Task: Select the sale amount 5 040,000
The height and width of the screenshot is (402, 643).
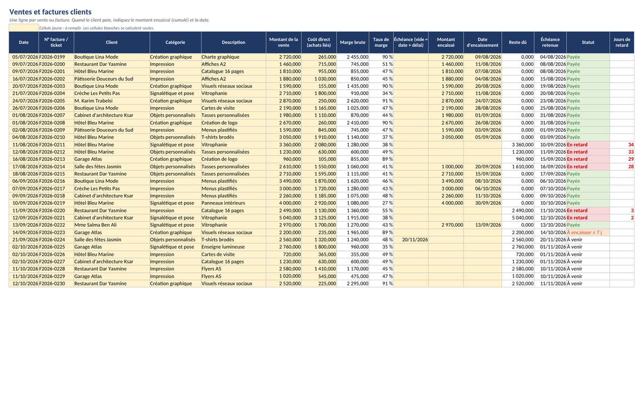Action: (283, 218)
